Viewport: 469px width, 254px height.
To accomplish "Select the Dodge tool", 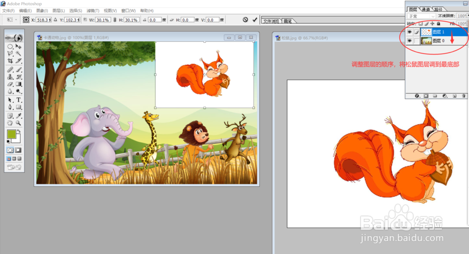I will pos(19,92).
